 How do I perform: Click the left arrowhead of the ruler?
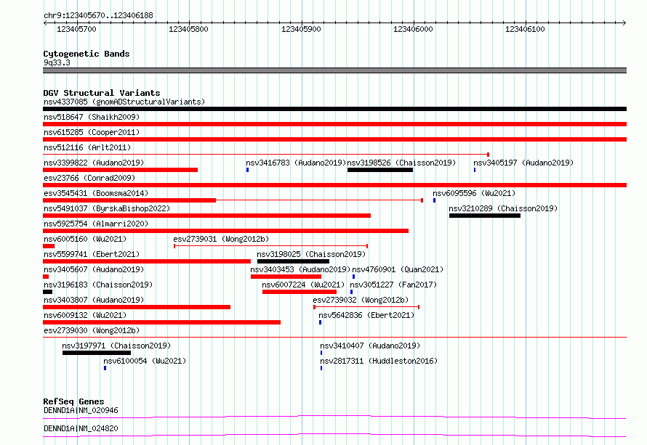45,23
